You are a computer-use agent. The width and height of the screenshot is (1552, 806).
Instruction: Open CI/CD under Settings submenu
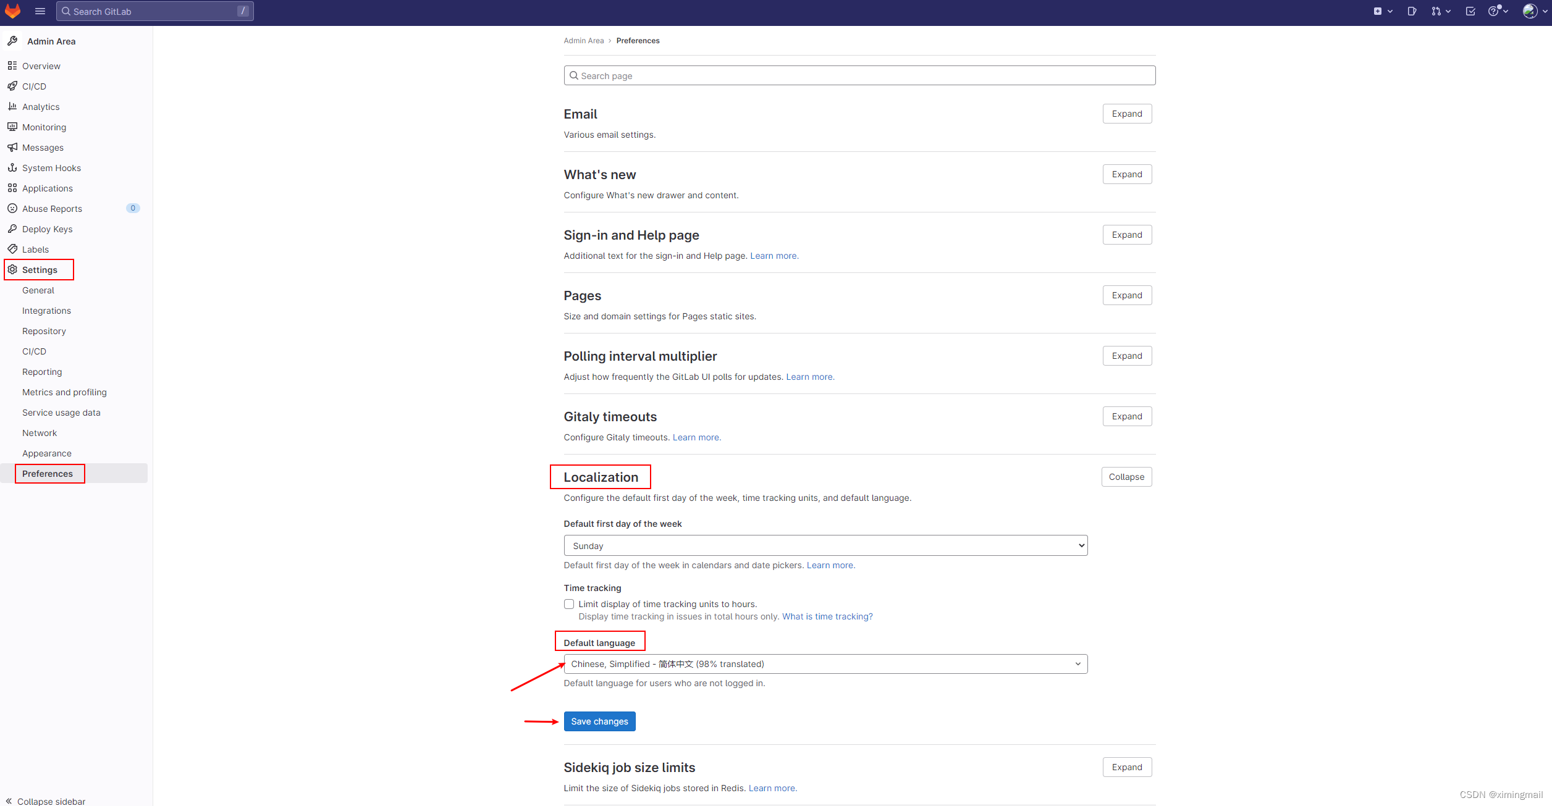(x=34, y=351)
